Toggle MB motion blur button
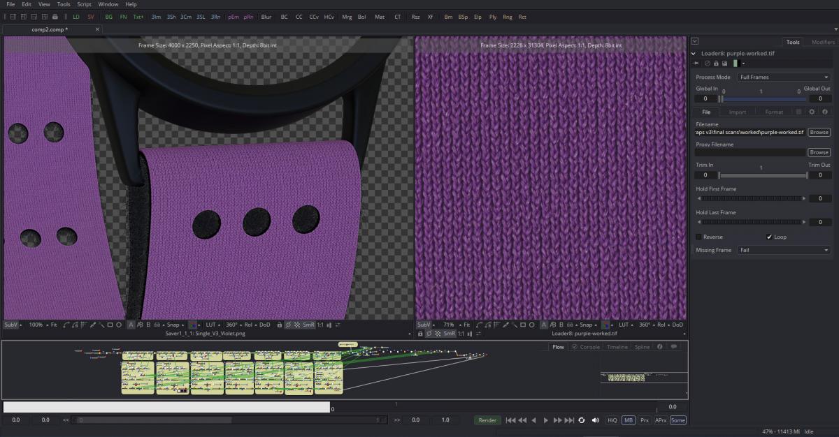Image resolution: width=839 pixels, height=437 pixels. coord(628,420)
